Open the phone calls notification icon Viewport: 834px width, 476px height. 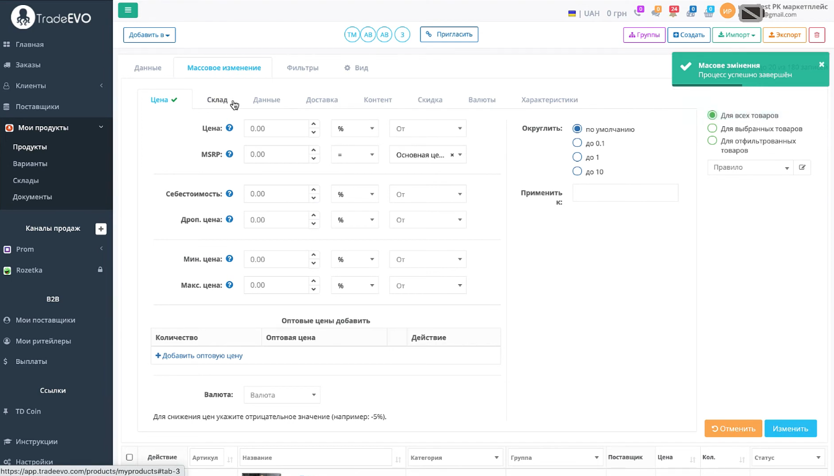pyautogui.click(x=638, y=12)
